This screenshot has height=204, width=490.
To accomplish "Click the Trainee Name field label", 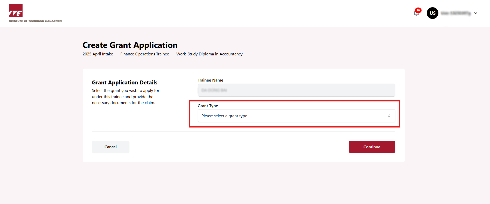I will [210, 80].
